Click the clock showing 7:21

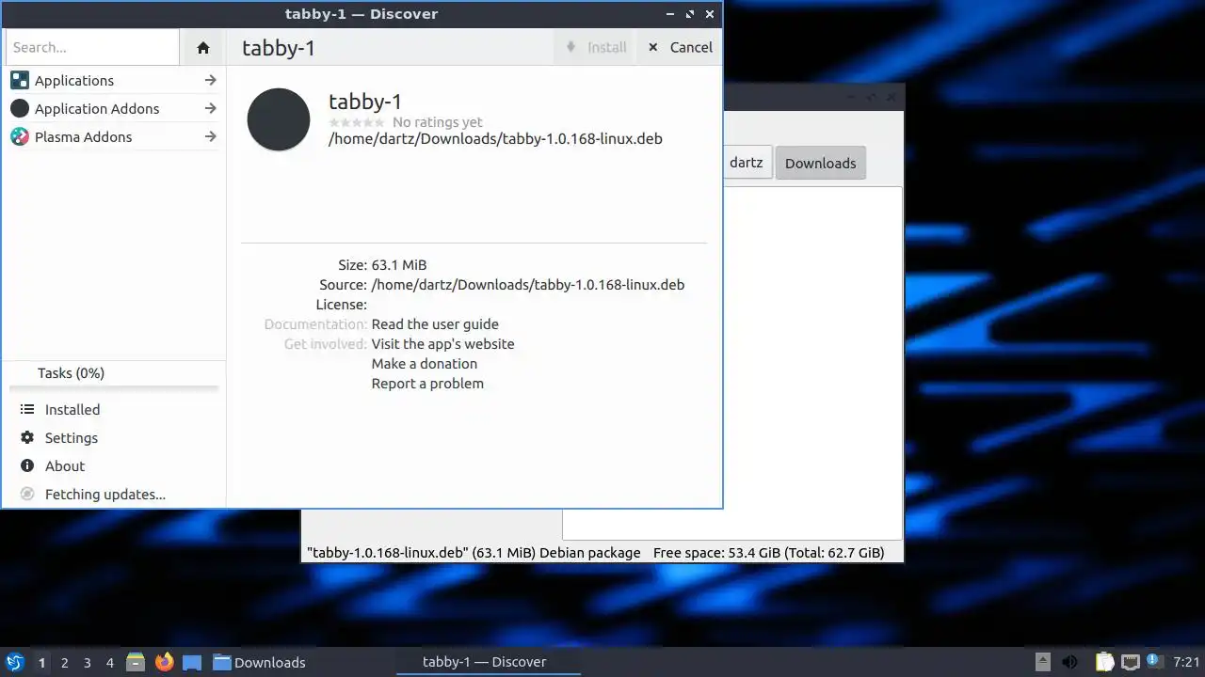point(1186,662)
